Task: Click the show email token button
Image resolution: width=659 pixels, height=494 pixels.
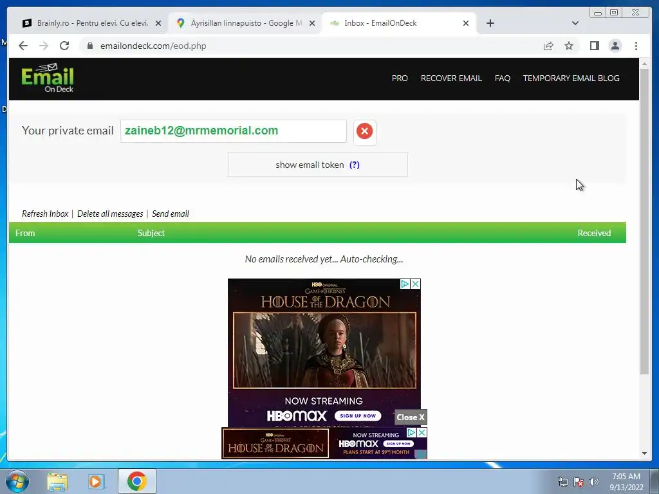Action: pyautogui.click(x=318, y=165)
